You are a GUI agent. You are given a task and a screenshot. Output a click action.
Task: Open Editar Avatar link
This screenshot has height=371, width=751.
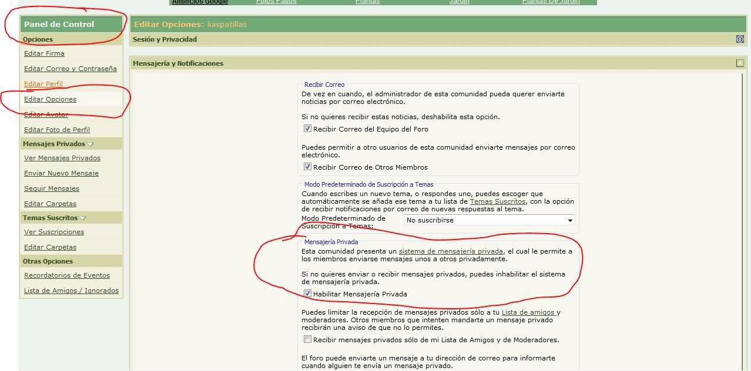(x=46, y=114)
